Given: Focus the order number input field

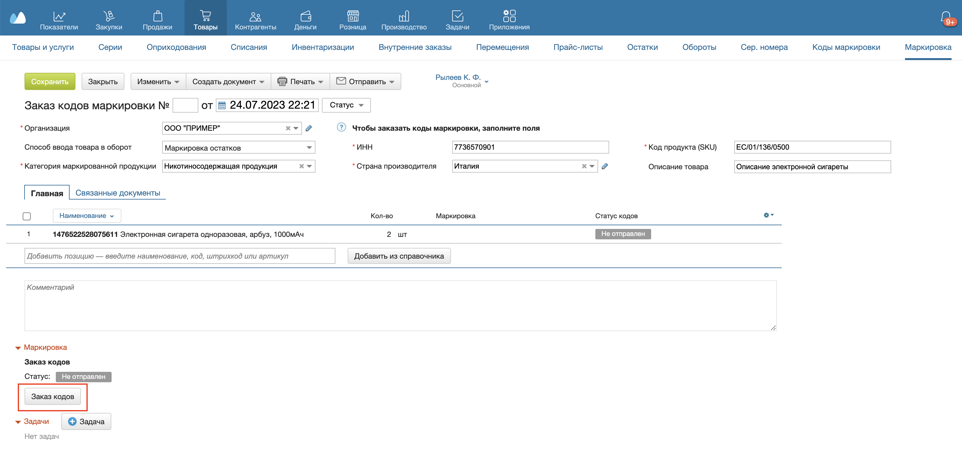Looking at the screenshot, I should [185, 106].
